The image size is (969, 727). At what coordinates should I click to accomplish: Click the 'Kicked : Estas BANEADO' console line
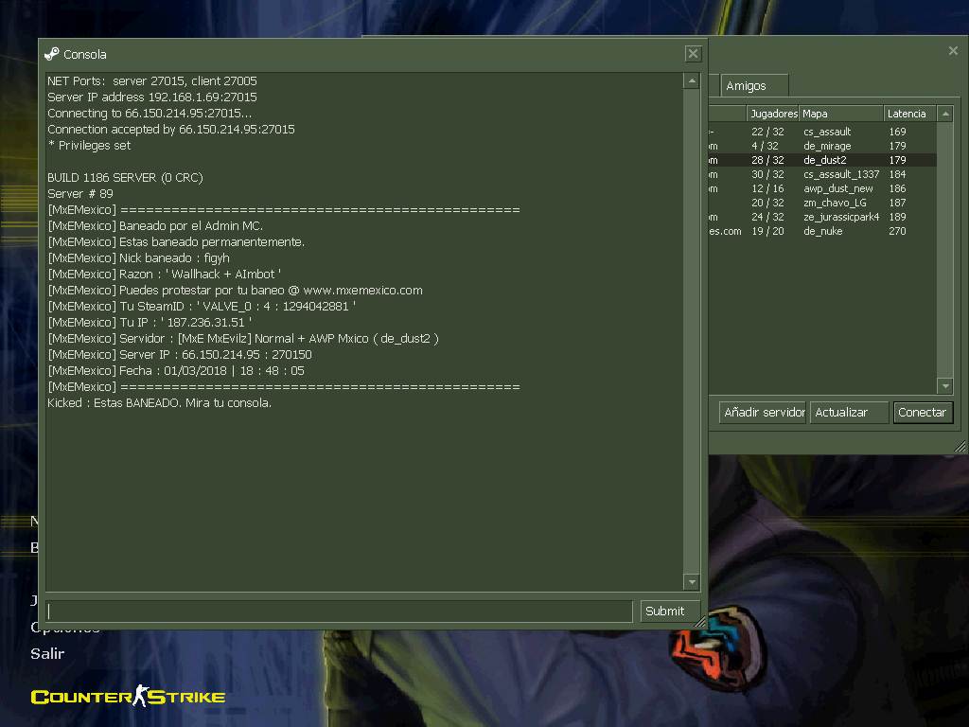click(159, 402)
